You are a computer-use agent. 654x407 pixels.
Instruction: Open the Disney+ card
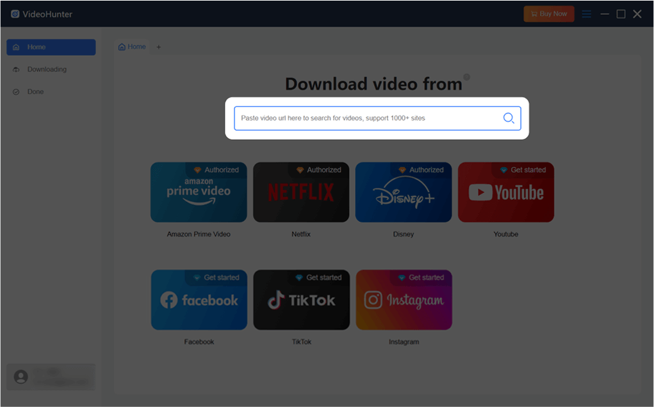click(404, 192)
